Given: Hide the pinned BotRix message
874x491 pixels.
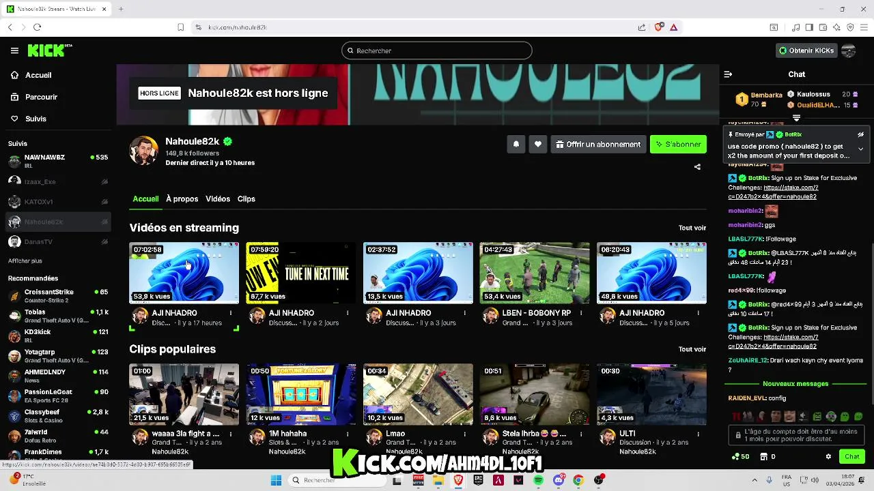Looking at the screenshot, I should tap(860, 134).
